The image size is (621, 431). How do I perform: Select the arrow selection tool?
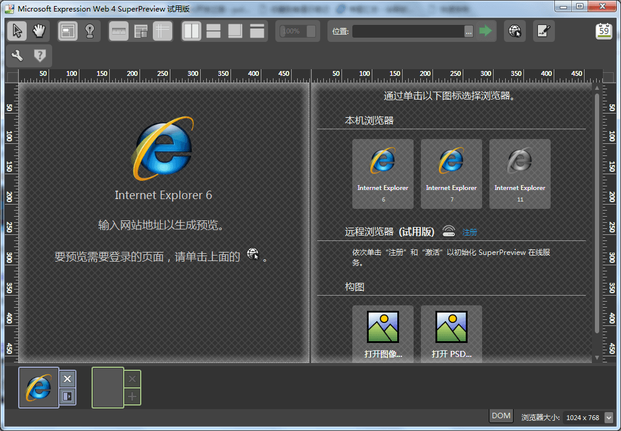16,30
